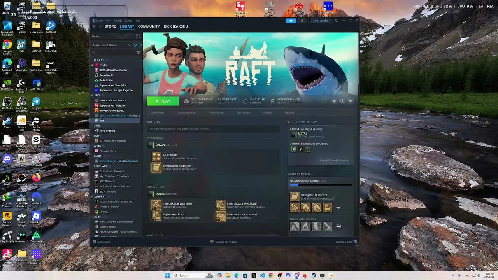Open the Raft Guides link
Screen dimensions: 498x280
click(267, 112)
